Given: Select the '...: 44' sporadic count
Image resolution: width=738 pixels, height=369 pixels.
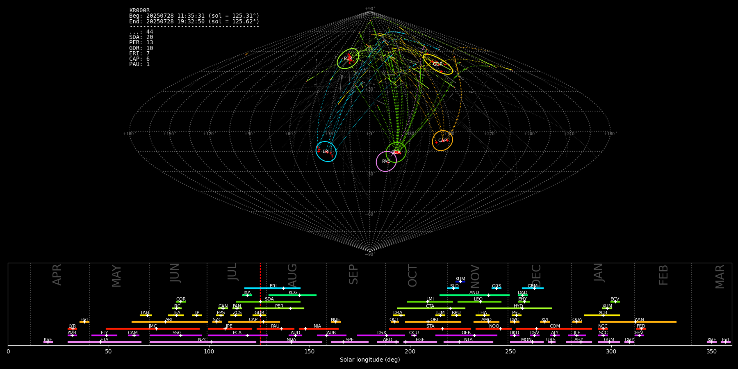Looking at the screenshot, I should click(141, 32).
